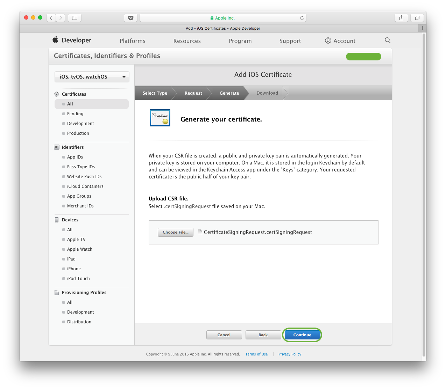446x389 pixels.
Task: Go forward with Safari's forward arrow
Action: (x=61, y=18)
